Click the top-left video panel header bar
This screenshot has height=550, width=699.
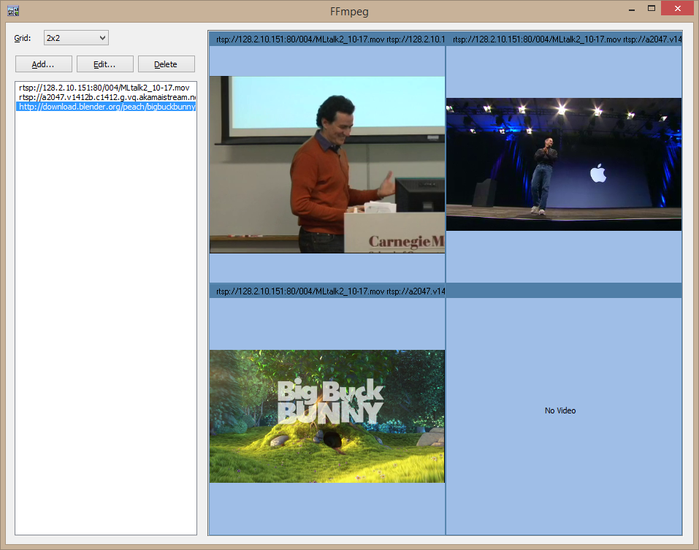[326, 39]
